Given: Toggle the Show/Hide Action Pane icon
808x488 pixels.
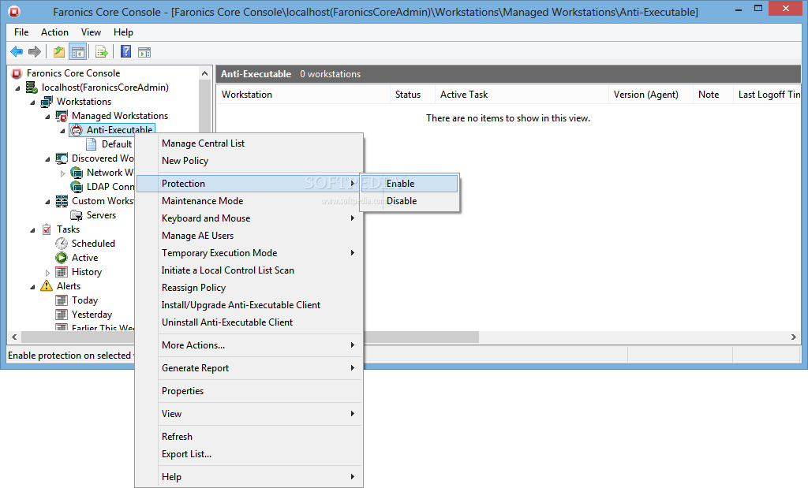Looking at the screenshot, I should [x=144, y=51].
